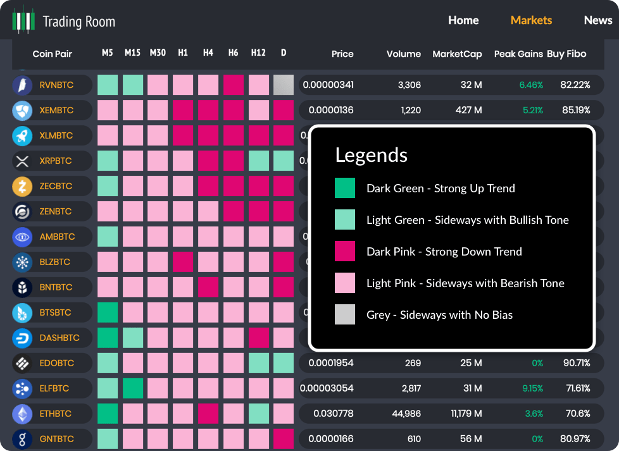Click the ETHBTC pair name
This screenshot has width=619, height=451.
[56, 414]
